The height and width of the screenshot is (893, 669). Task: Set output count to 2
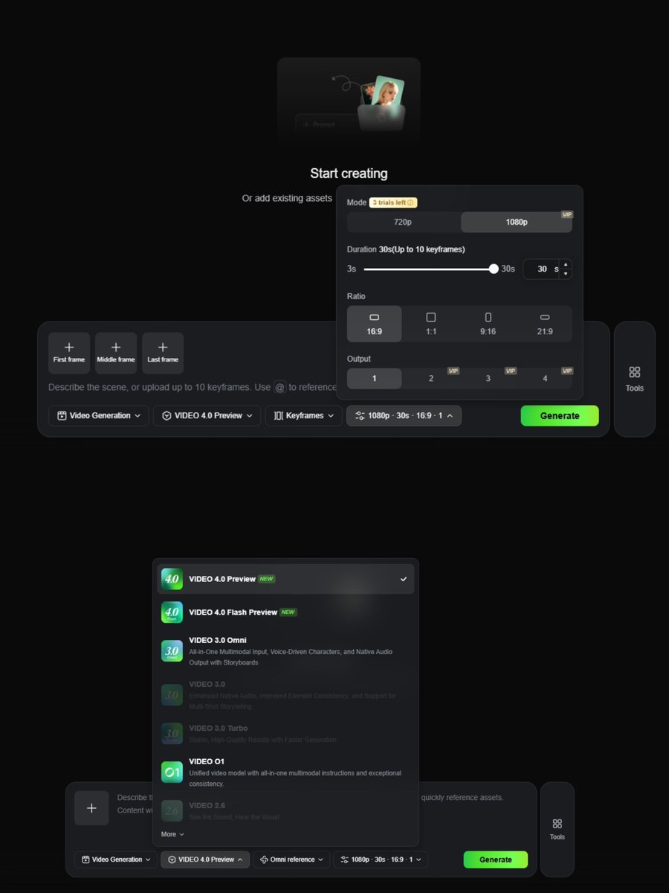431,379
